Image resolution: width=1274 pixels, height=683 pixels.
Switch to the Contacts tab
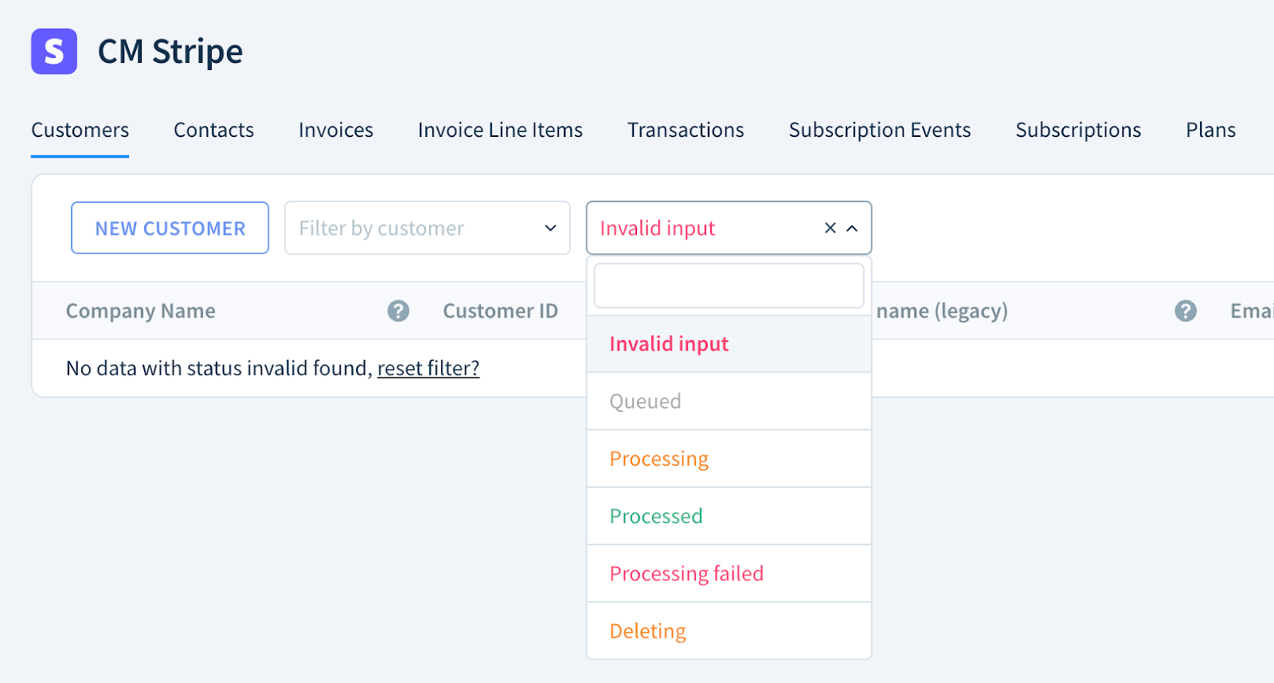click(x=213, y=130)
